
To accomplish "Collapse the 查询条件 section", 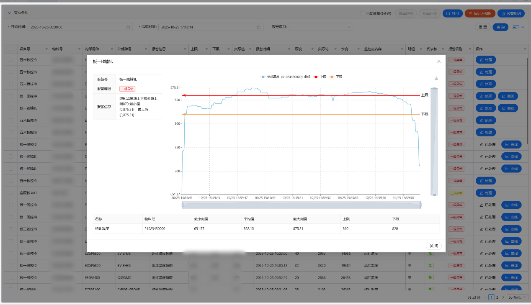I will (x=10, y=13).
